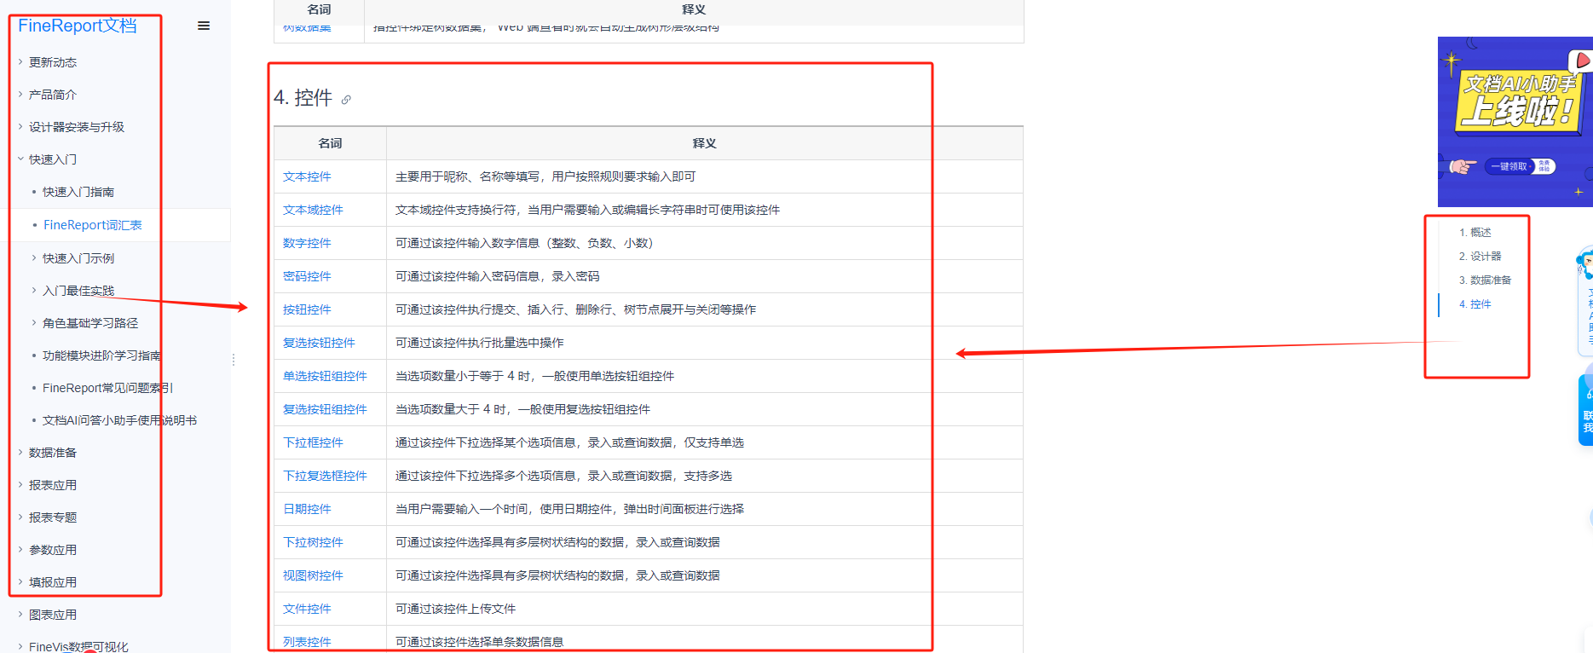The height and width of the screenshot is (653, 1593).
Task: Jump to 4. 控件 in page outline
Action: click(1475, 304)
